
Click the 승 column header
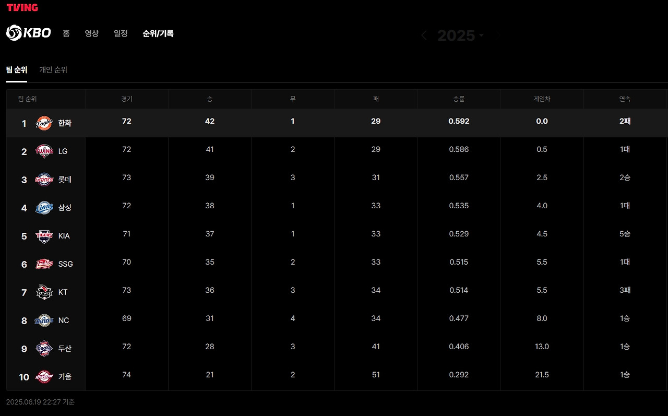tap(210, 99)
